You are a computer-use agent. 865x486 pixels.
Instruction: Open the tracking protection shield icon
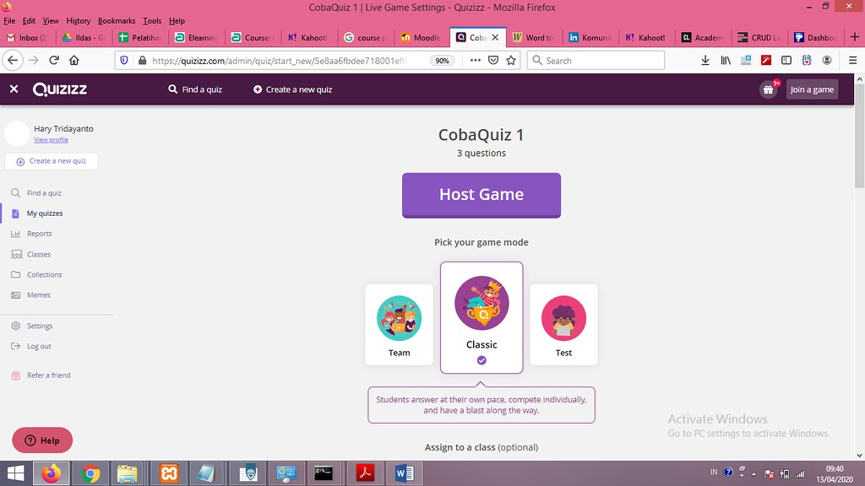124,60
